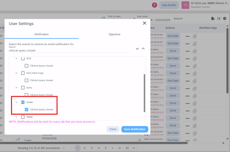Screen dimensions: 230x152
Task: Click the Dr Chris Lee account name
Action: (210, 3)
